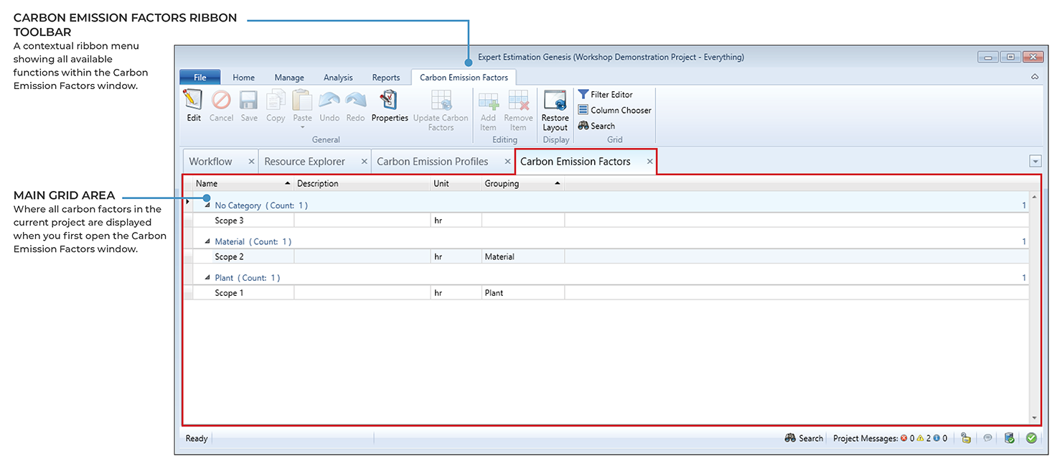Collapse the ribbon with the top-right chevron
1062x469 pixels.
1035,76
